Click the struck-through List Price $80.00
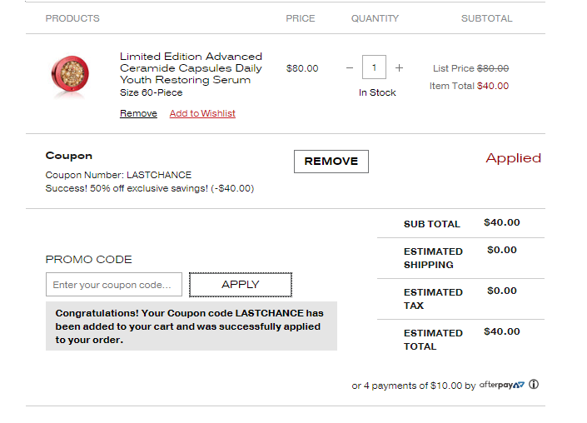The height and width of the screenshot is (423, 587). point(493,68)
